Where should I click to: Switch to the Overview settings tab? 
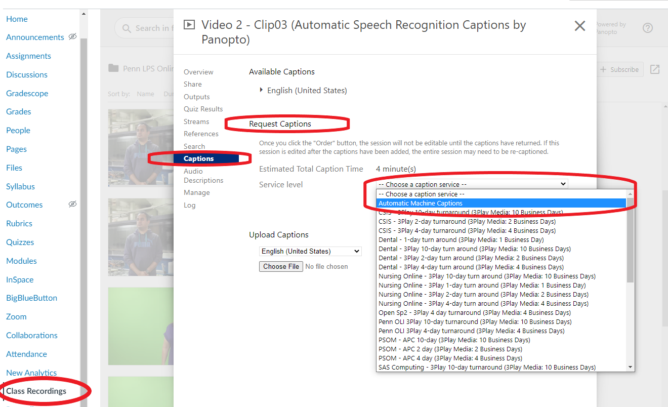pyautogui.click(x=198, y=72)
